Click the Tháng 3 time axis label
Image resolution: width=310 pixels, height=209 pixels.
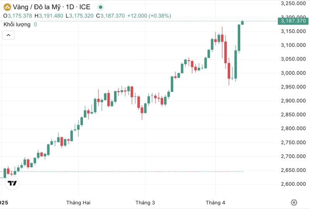point(145,203)
